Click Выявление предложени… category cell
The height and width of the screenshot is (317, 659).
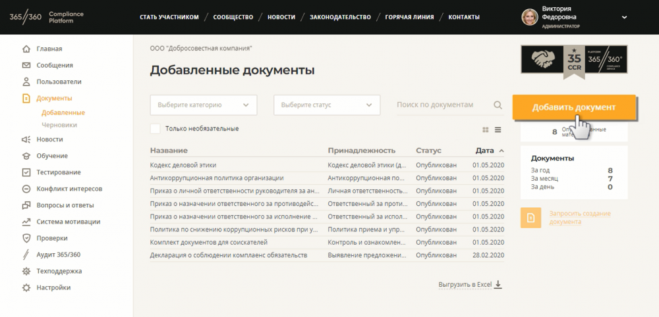click(367, 255)
